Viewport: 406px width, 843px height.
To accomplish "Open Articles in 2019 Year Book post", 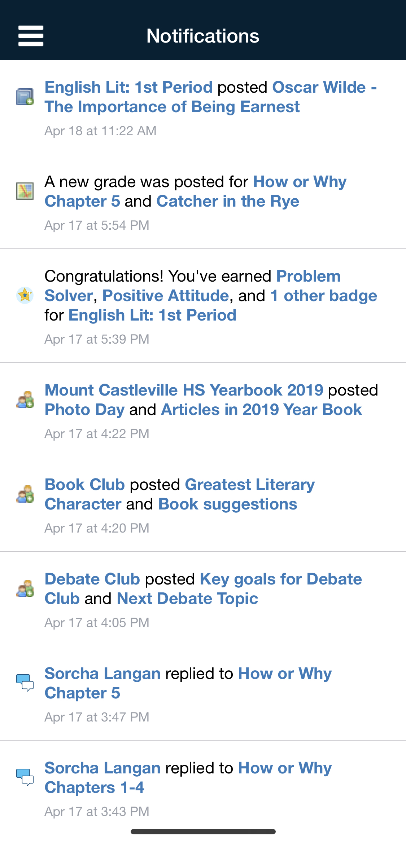I will point(261,410).
